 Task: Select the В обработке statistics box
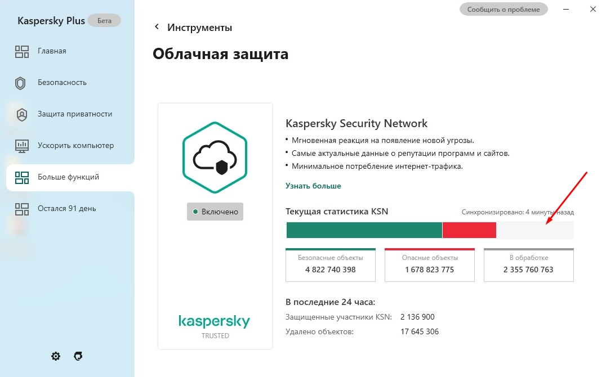pos(529,265)
